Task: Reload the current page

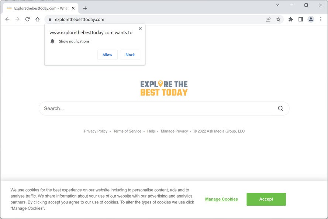Action: tap(27, 19)
